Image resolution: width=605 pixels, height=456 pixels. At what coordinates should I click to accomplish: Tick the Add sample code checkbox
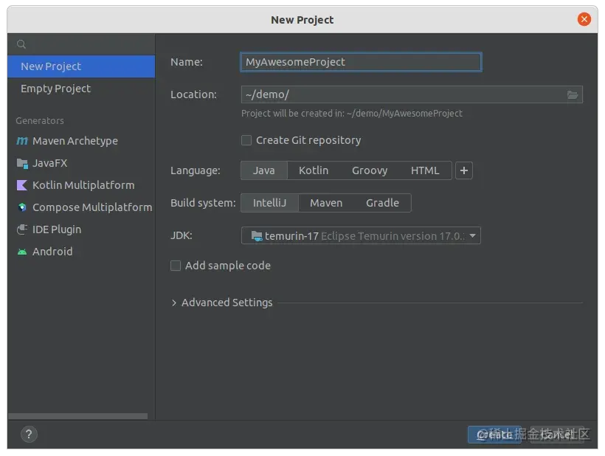click(x=176, y=266)
